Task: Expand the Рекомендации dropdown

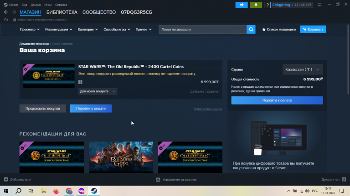Action: point(58,30)
